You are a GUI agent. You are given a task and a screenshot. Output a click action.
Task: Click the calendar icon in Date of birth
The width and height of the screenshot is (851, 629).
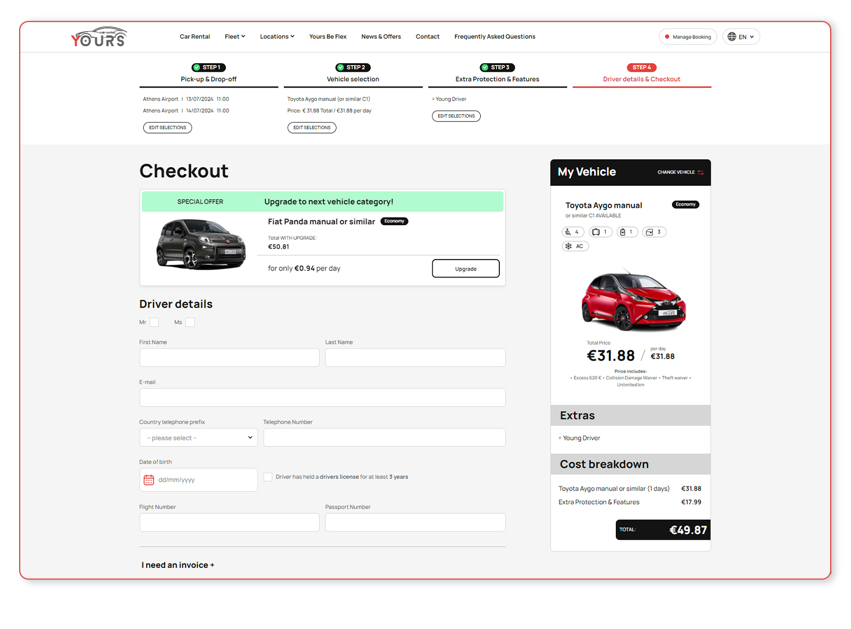pos(149,480)
